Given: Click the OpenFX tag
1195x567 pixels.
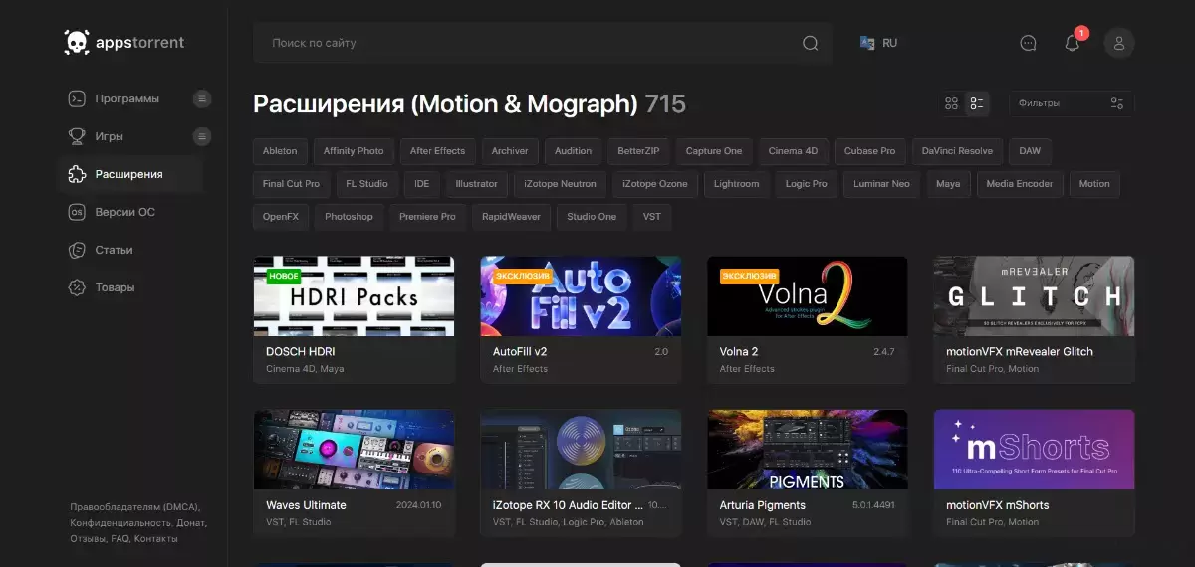Looking at the screenshot, I should pos(281,217).
